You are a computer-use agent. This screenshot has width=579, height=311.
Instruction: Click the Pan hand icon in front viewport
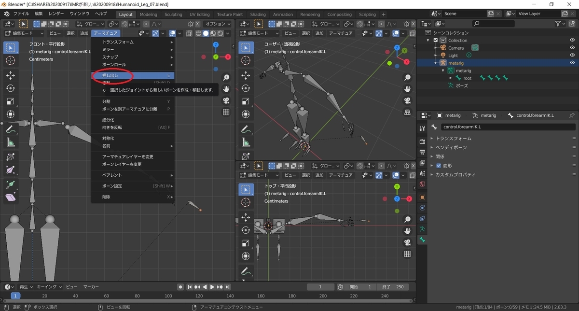tap(226, 89)
